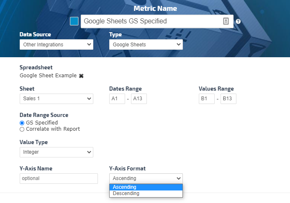Open the blue metric color swatch

[x=74, y=21]
